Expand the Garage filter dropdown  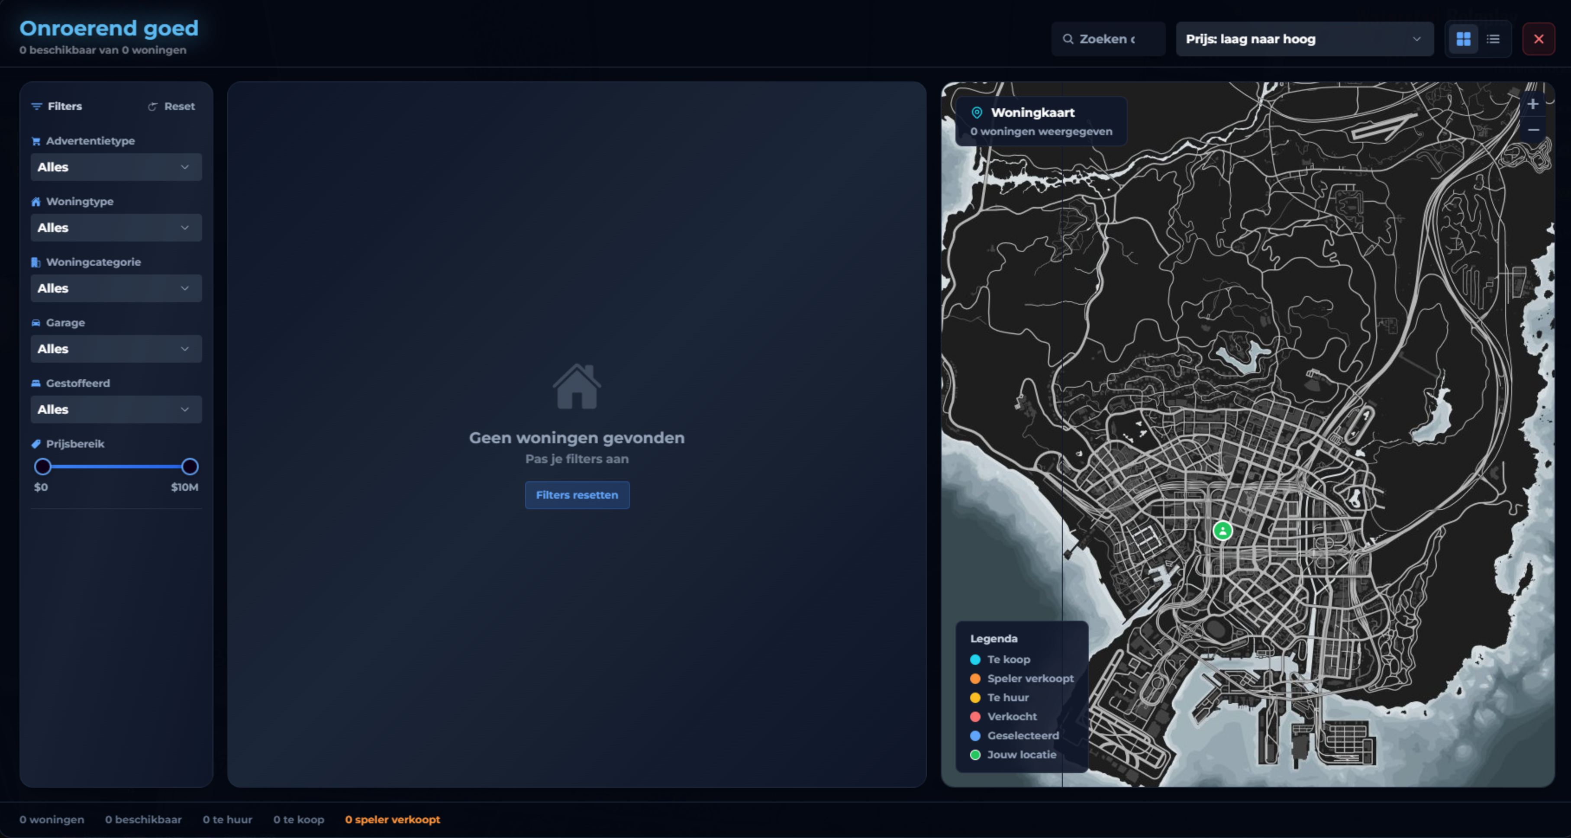116,349
